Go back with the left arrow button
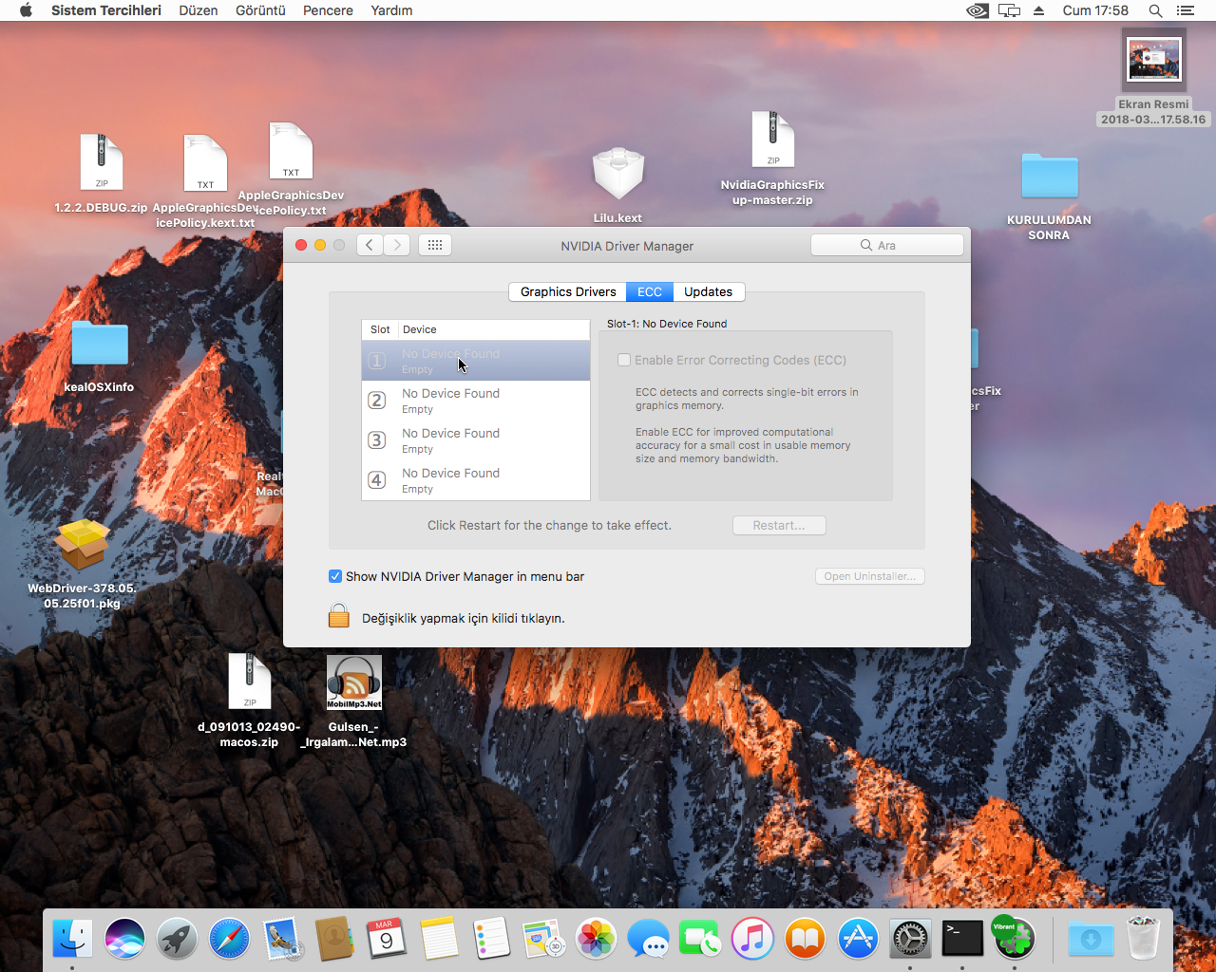The width and height of the screenshot is (1216, 972). 370,245
